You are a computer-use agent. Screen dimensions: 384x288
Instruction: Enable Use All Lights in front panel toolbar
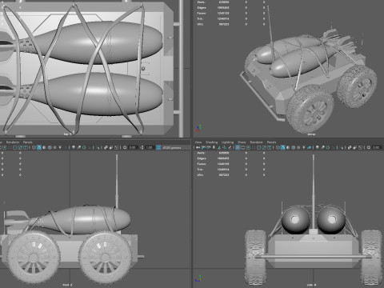[x=60, y=147]
